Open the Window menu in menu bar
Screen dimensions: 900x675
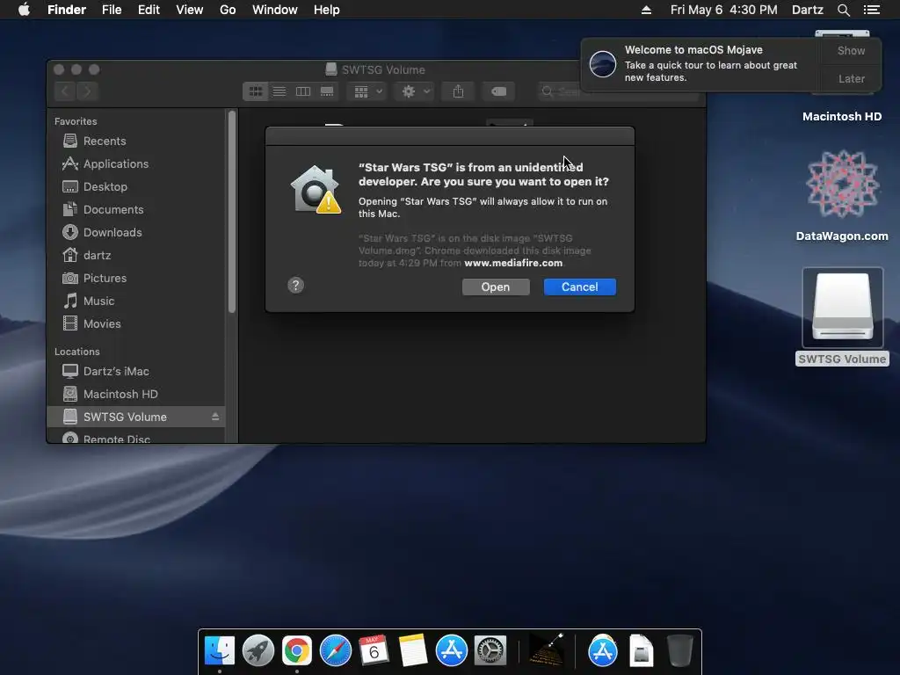[x=275, y=10]
